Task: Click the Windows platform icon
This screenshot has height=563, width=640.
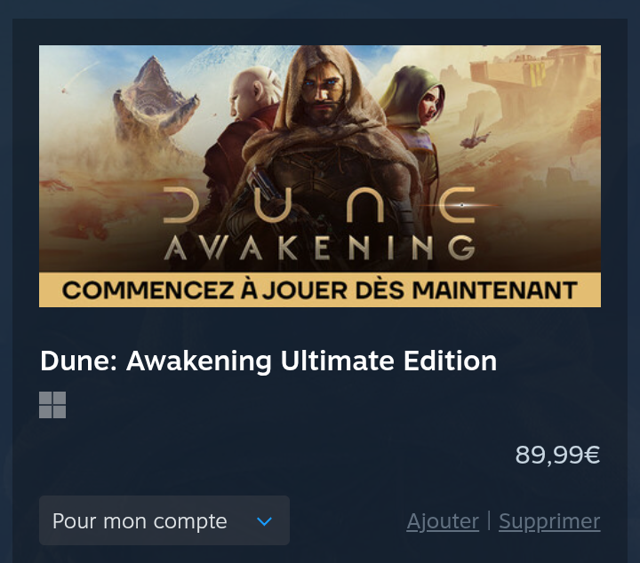Action: (52, 405)
